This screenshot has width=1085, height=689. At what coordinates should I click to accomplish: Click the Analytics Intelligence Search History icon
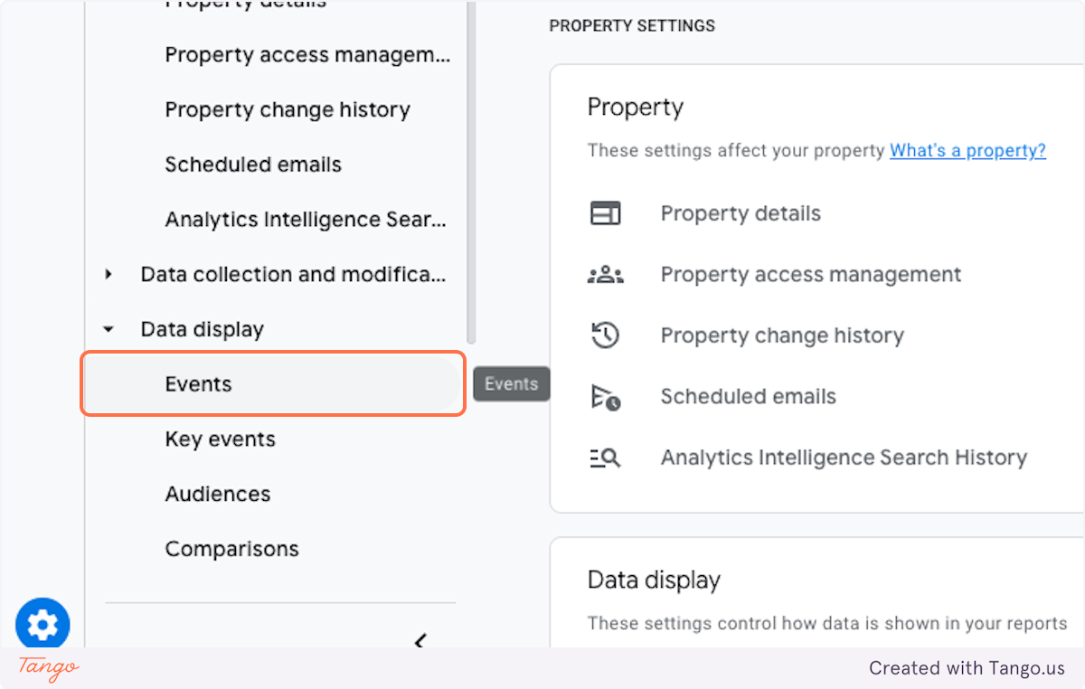point(605,458)
